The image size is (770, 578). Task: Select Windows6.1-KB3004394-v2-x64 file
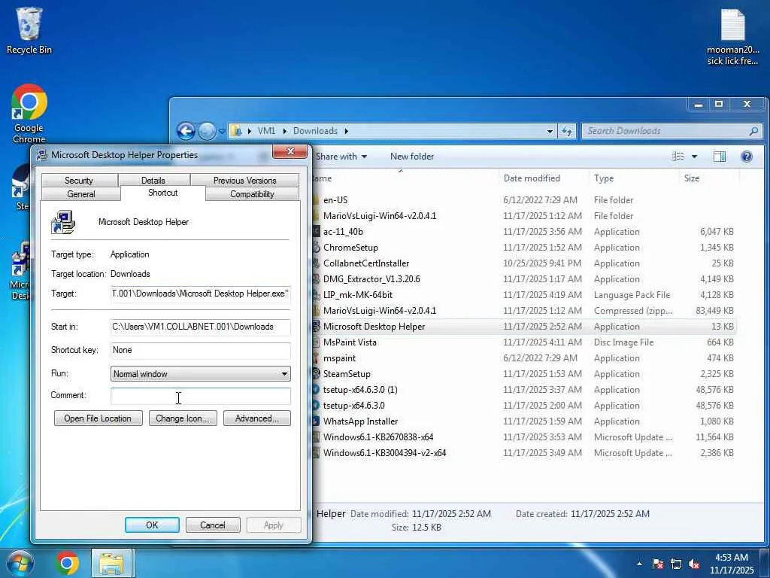pyautogui.click(x=523, y=452)
